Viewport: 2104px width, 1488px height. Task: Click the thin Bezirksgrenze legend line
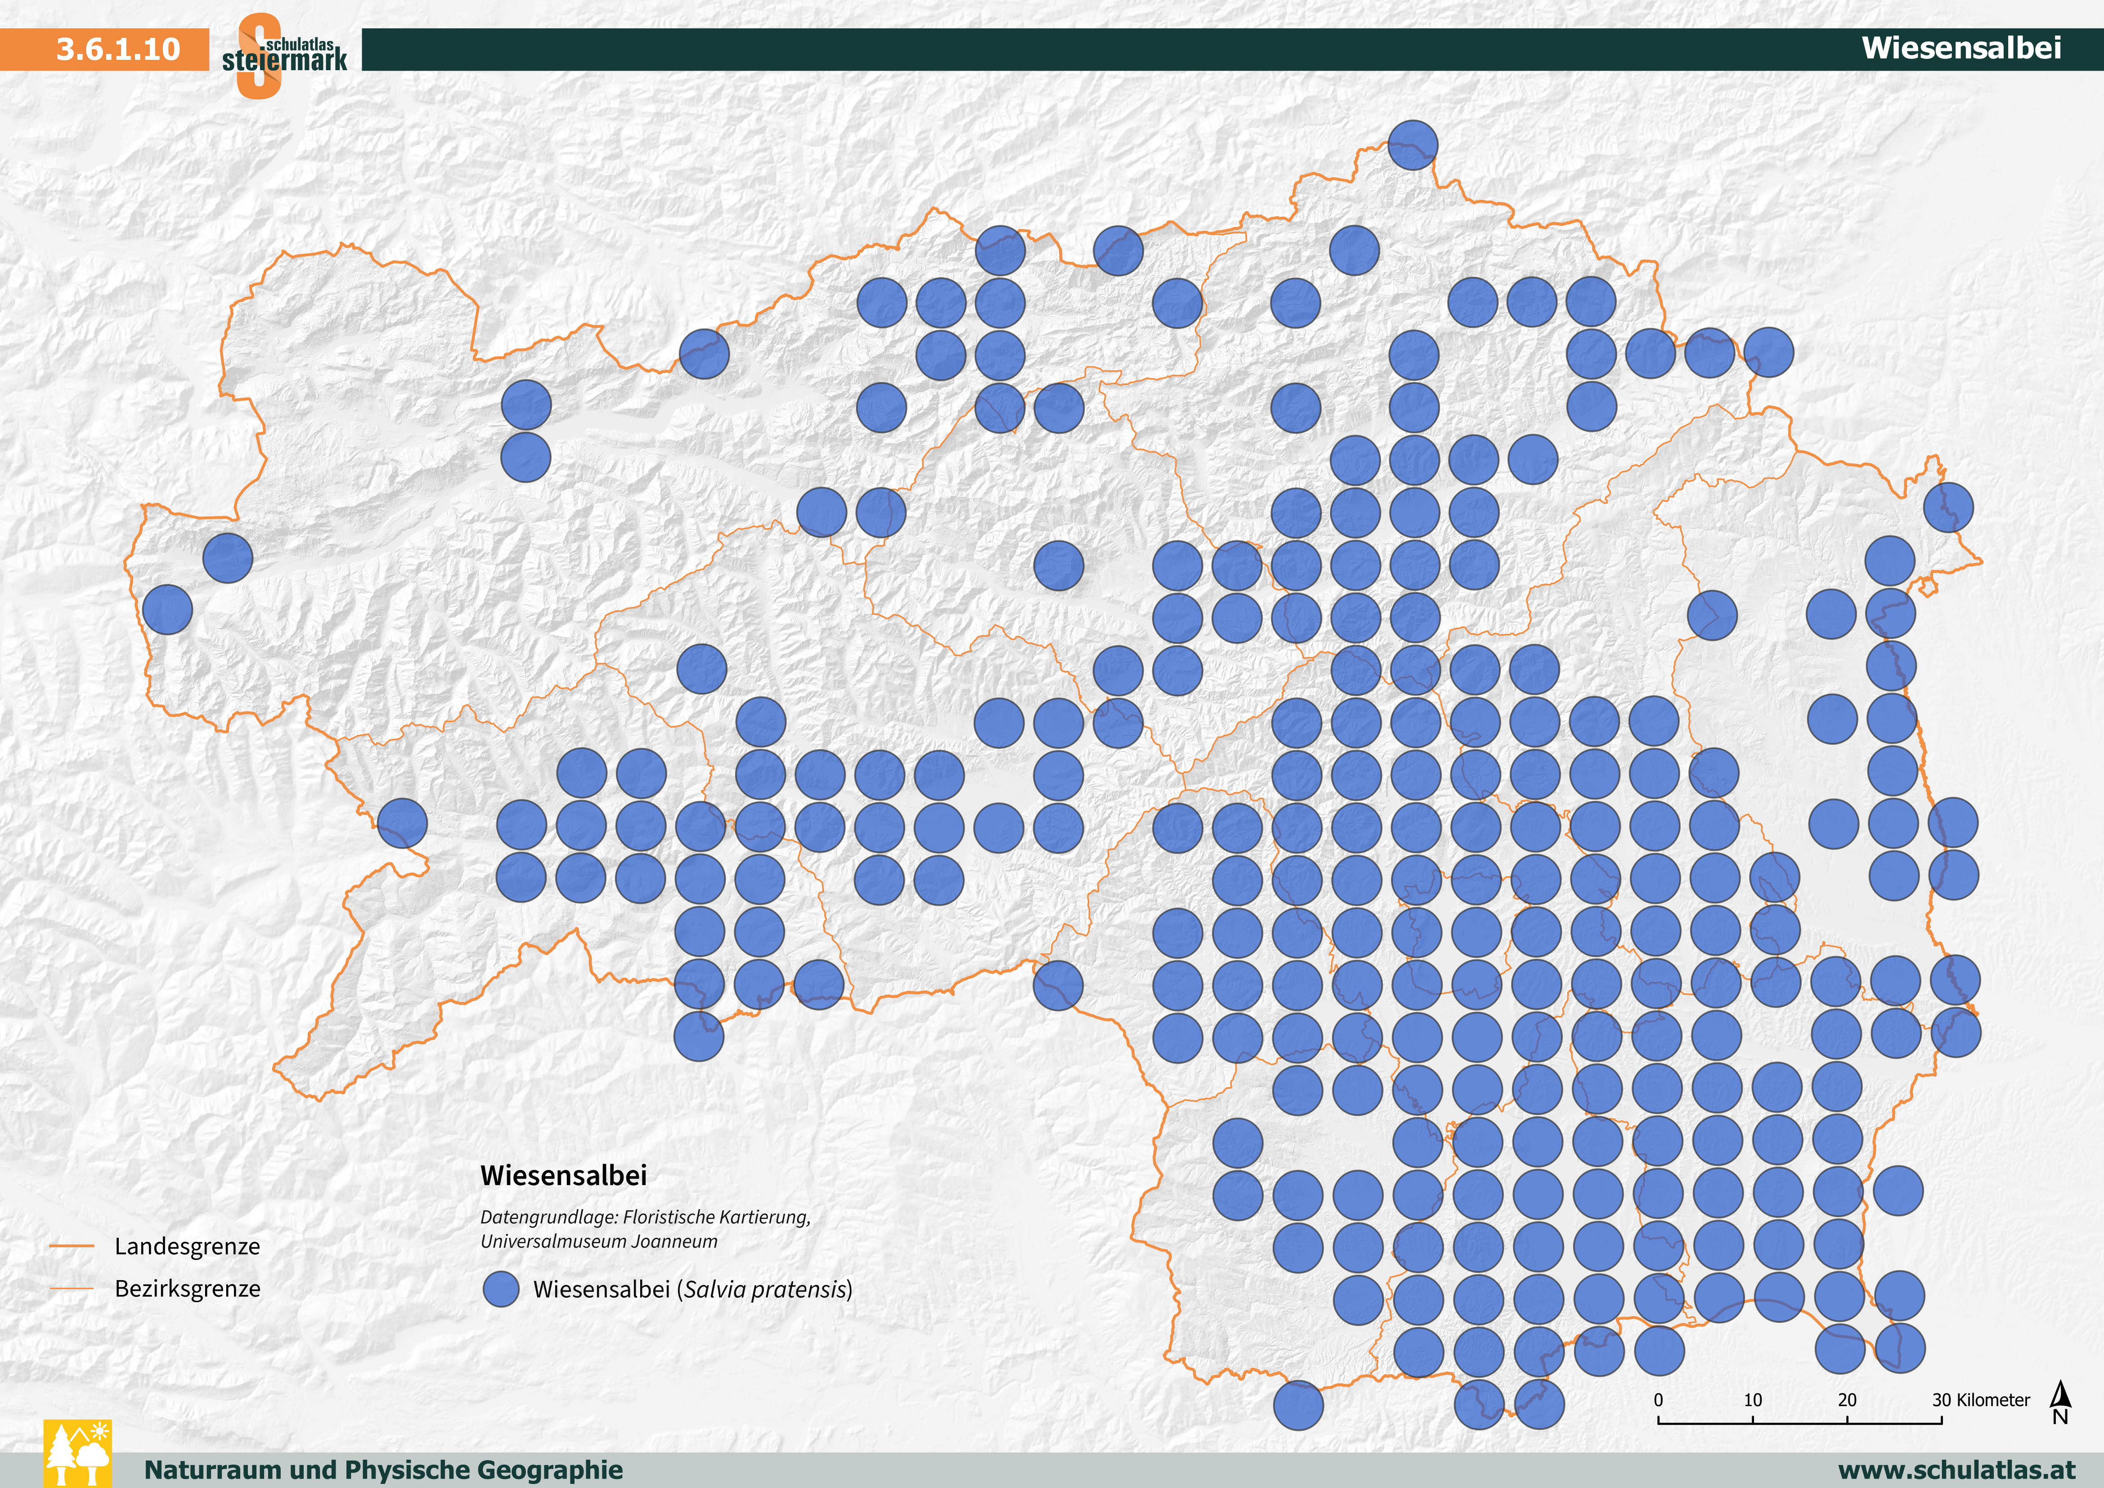point(72,1288)
